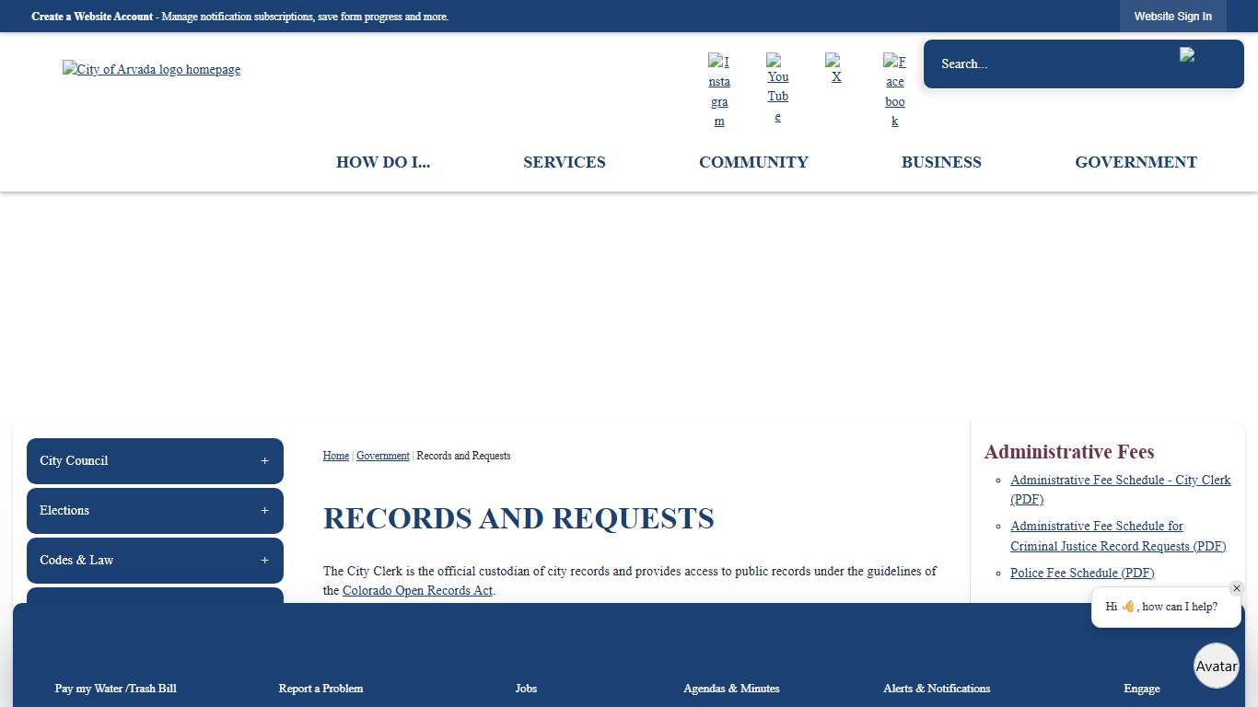Click Pay my Water /Trash Bill
This screenshot has width=1258, height=707.
115,689
